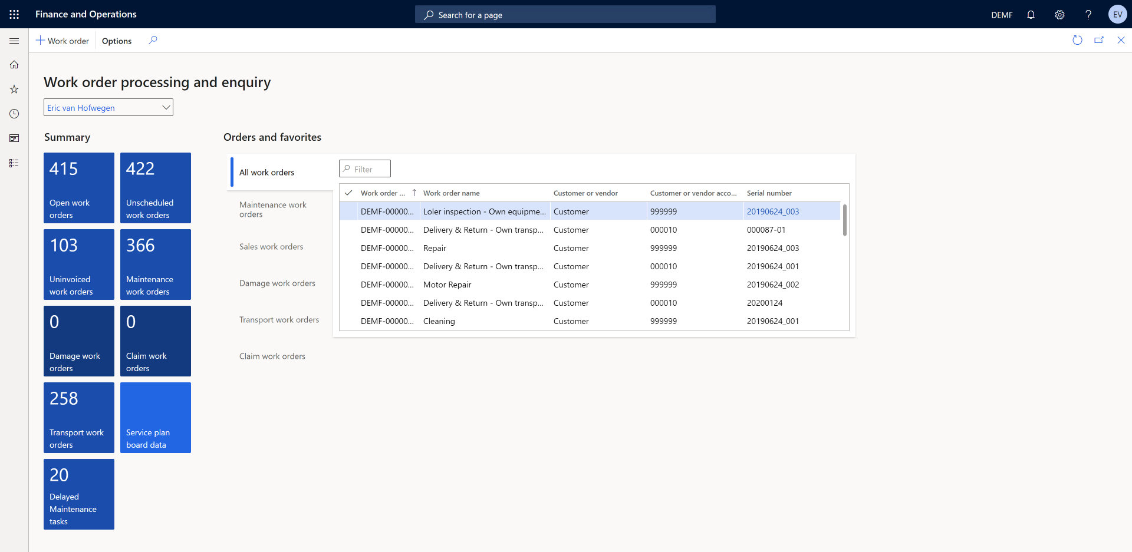The width and height of the screenshot is (1132, 552).
Task: Open page in new window
Action: pyautogui.click(x=1099, y=40)
